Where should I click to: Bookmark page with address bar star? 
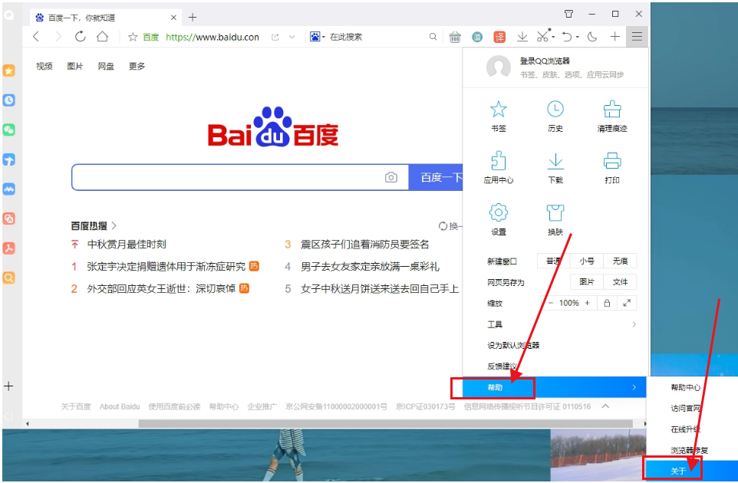133,37
